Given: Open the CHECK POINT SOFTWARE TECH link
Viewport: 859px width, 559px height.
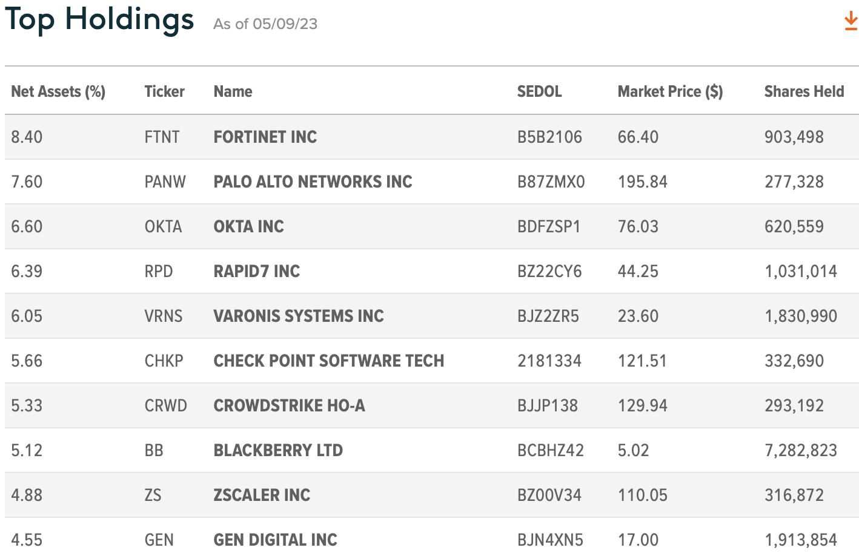Looking at the screenshot, I should pyautogui.click(x=329, y=361).
